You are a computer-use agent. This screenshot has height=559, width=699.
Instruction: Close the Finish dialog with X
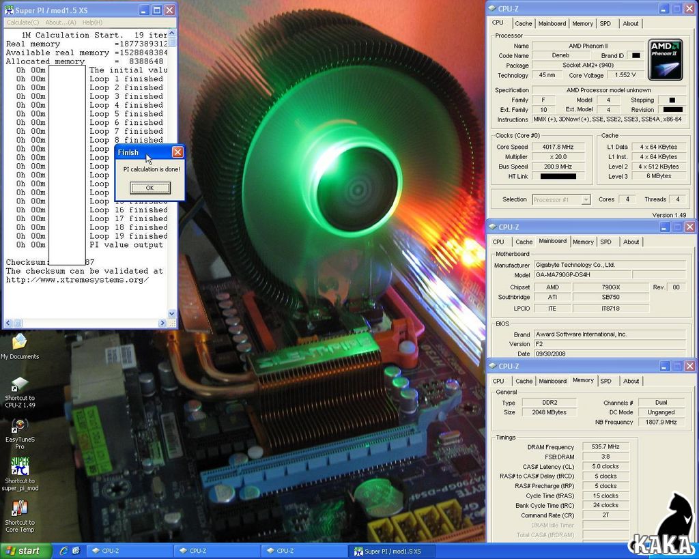click(x=177, y=152)
